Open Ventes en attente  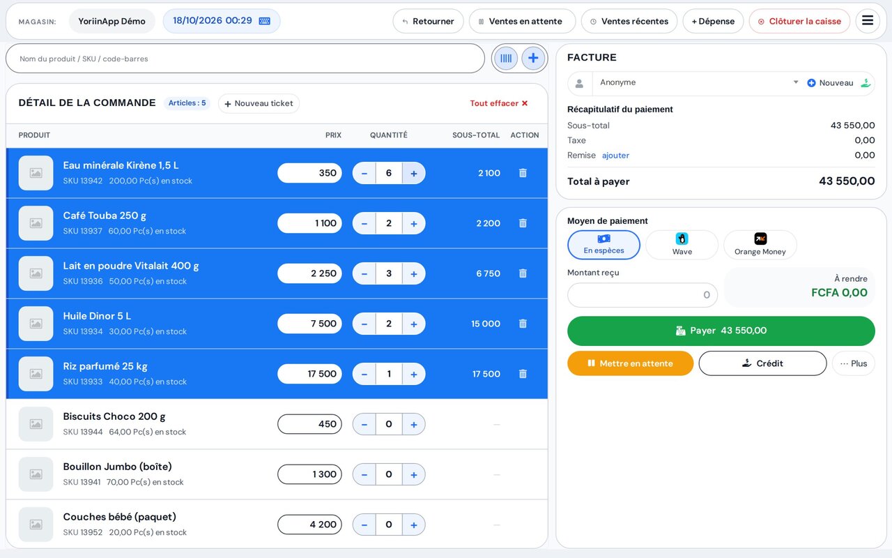[522, 21]
